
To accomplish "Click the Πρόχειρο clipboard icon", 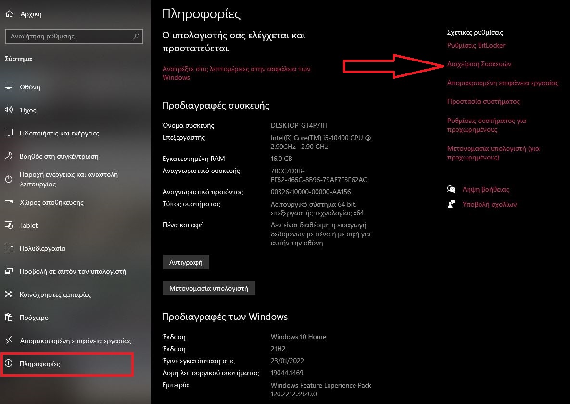I will point(9,317).
